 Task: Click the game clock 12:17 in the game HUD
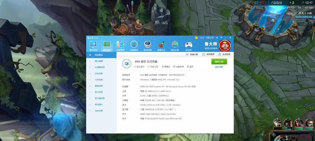tap(309, 3)
